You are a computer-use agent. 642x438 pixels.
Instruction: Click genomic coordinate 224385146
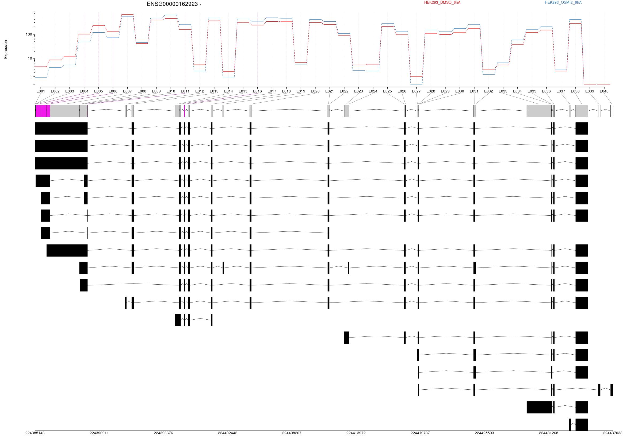pos(35,433)
